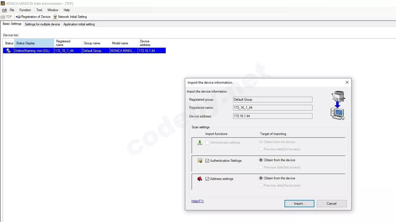This screenshot has height=222, width=396.
Task: Open the File menu
Action: (12, 10)
